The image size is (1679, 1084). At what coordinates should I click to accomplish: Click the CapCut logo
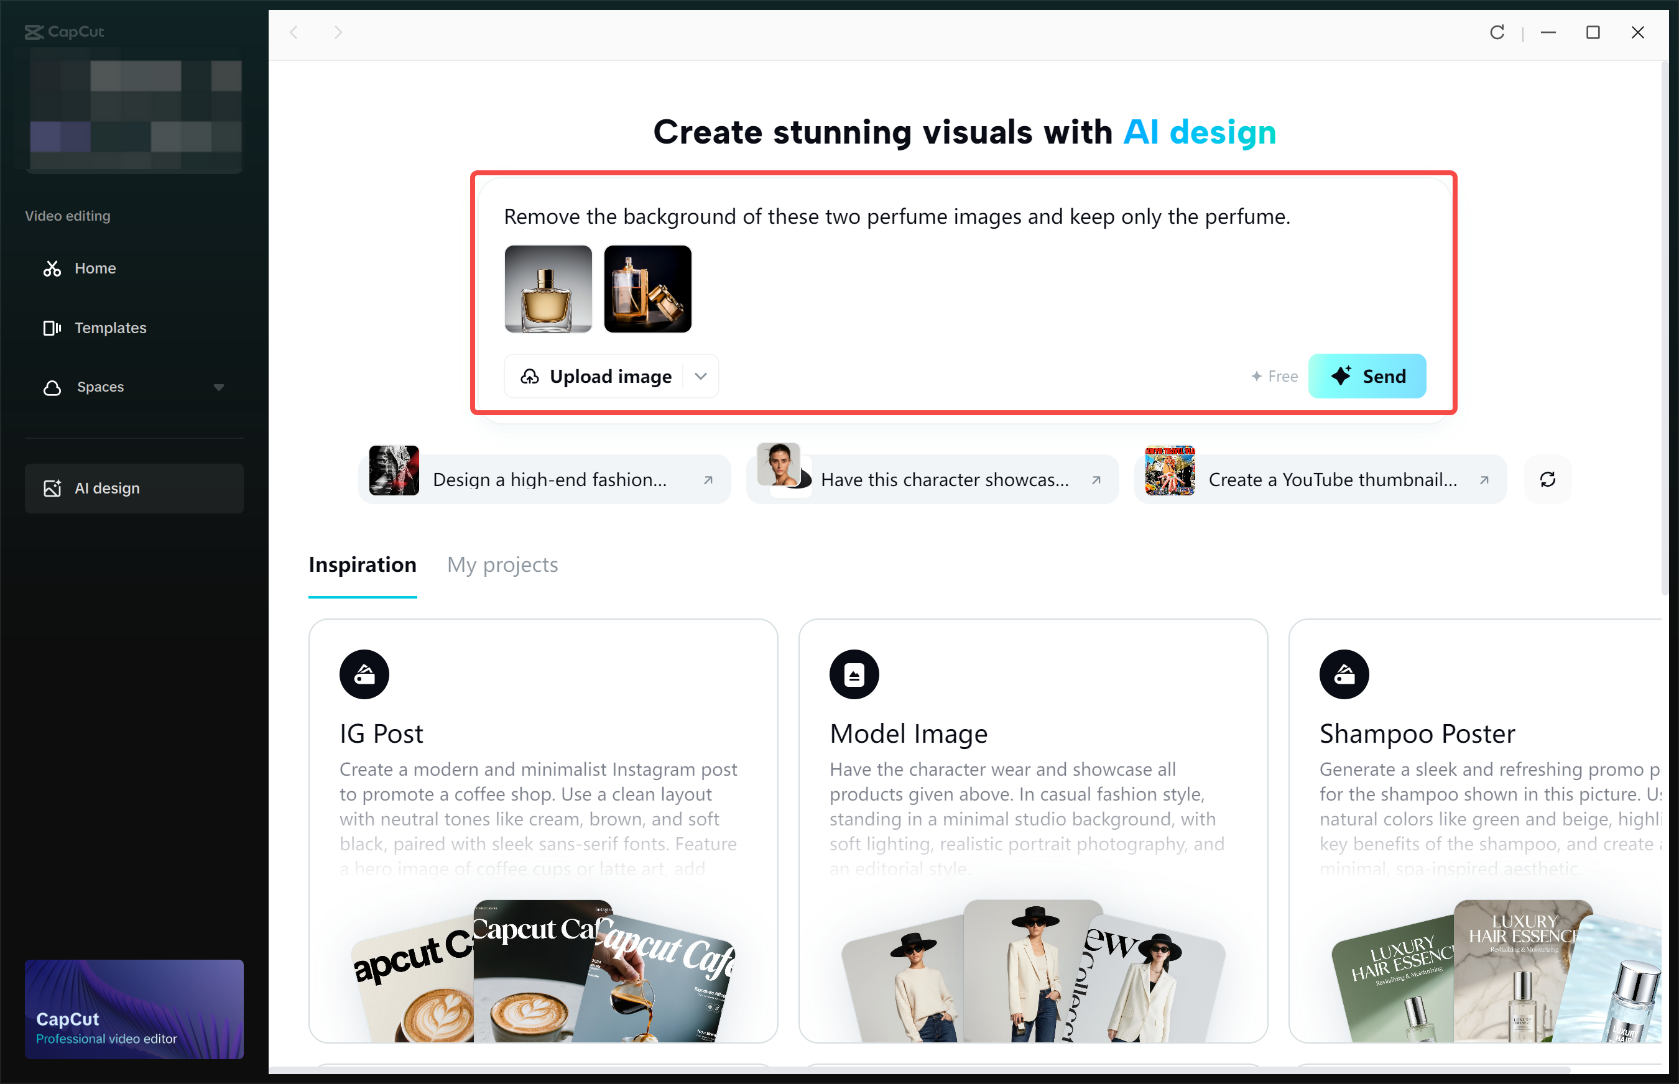coord(63,32)
